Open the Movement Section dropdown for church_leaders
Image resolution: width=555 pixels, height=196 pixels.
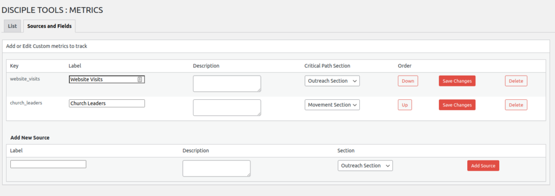pos(332,105)
